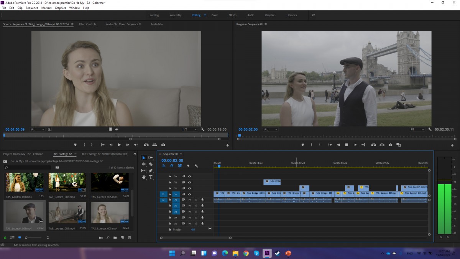Mute audio track A2

pyautogui.click(x=189, y=206)
